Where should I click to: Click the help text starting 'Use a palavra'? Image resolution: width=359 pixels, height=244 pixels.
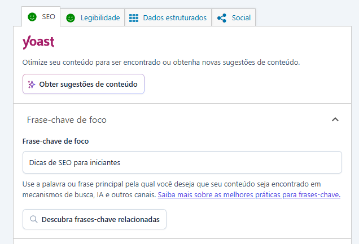[181, 189]
